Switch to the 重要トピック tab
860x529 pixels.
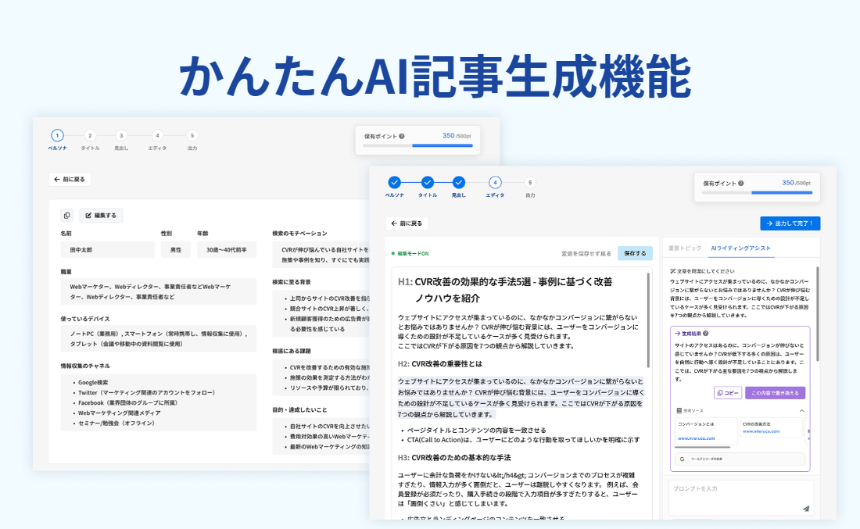pyautogui.click(x=685, y=248)
